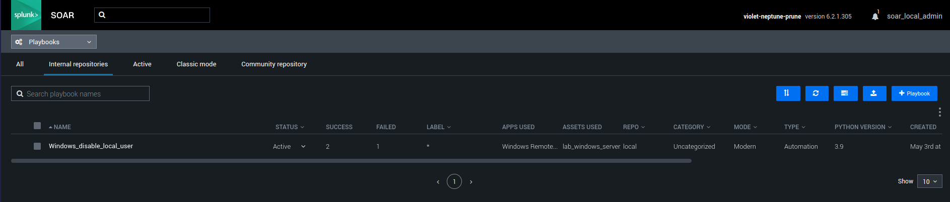The width and height of the screenshot is (950, 202).
Task: Open the Windows_disable_local_user playbook
Action: [91, 146]
